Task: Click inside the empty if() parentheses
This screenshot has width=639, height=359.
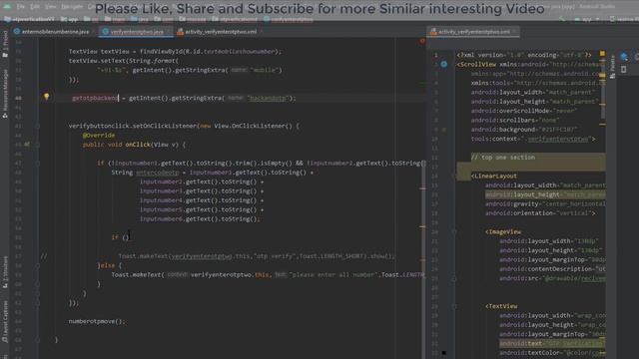Action: pos(126,237)
